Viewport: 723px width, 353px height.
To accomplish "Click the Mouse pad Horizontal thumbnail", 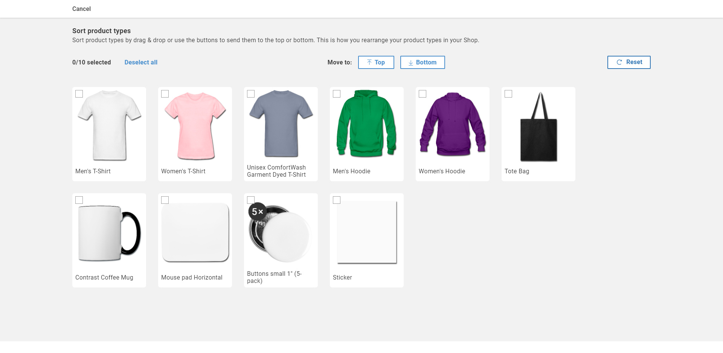I will pos(195,232).
